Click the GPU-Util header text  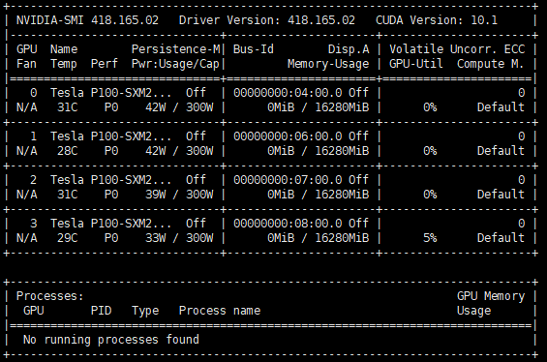point(416,64)
